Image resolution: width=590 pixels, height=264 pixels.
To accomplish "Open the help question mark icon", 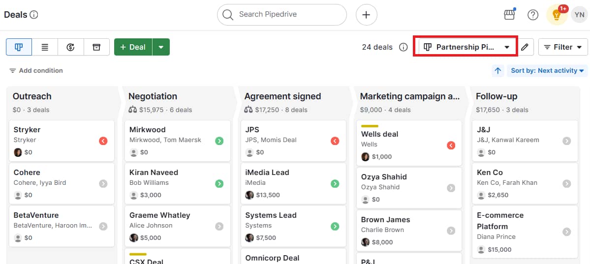I will point(533,15).
